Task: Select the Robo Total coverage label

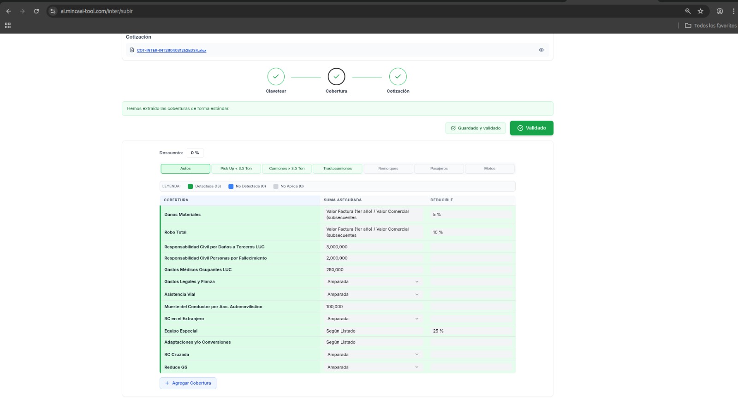Action: [175, 233]
